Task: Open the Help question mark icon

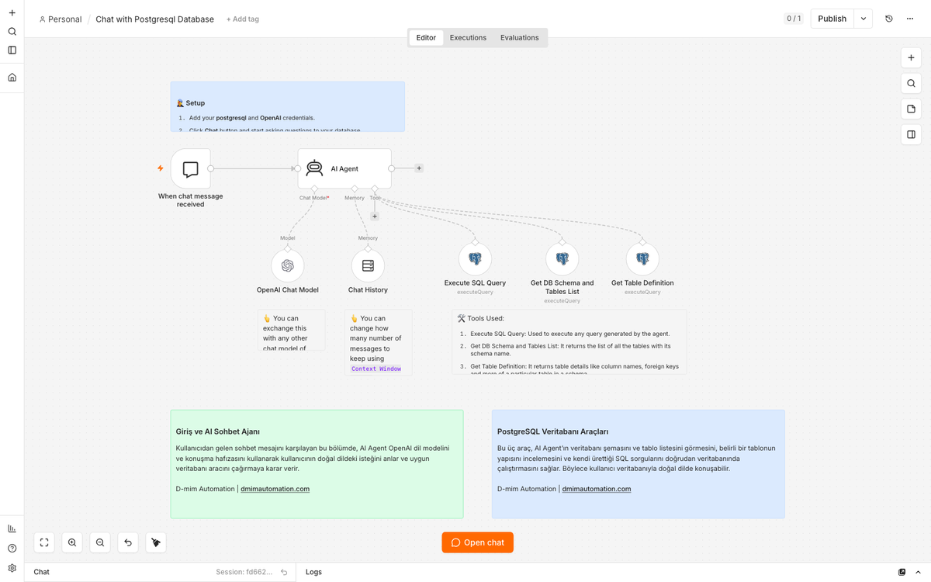Action: [12, 549]
